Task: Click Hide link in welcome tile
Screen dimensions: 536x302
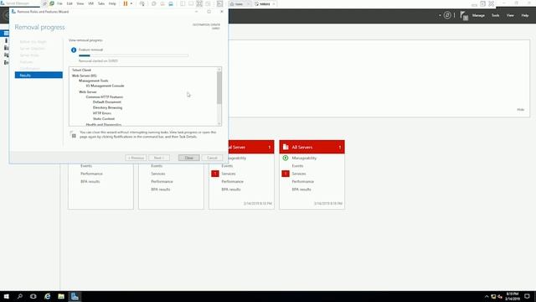Action: pos(520,110)
